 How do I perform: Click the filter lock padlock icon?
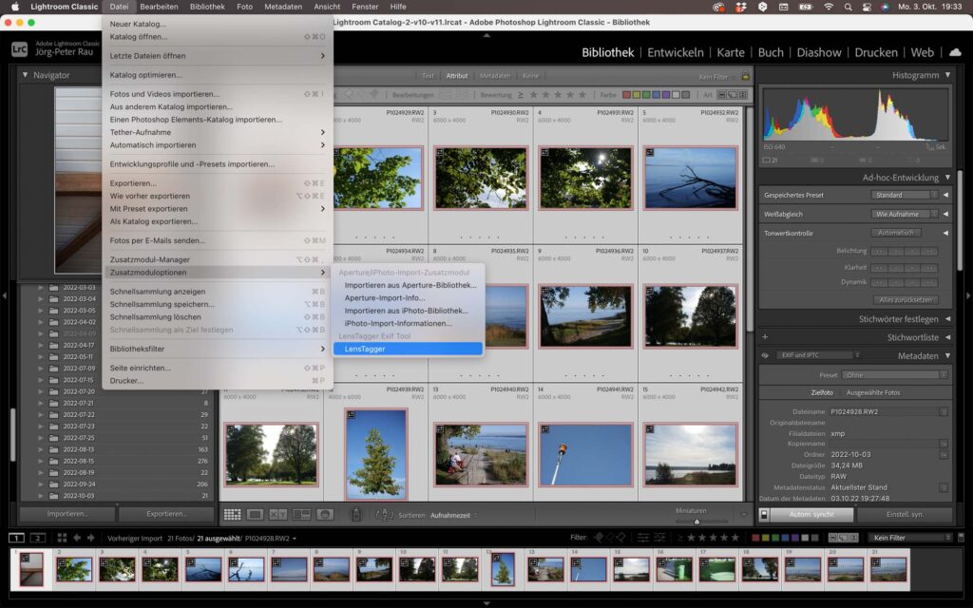(x=745, y=76)
